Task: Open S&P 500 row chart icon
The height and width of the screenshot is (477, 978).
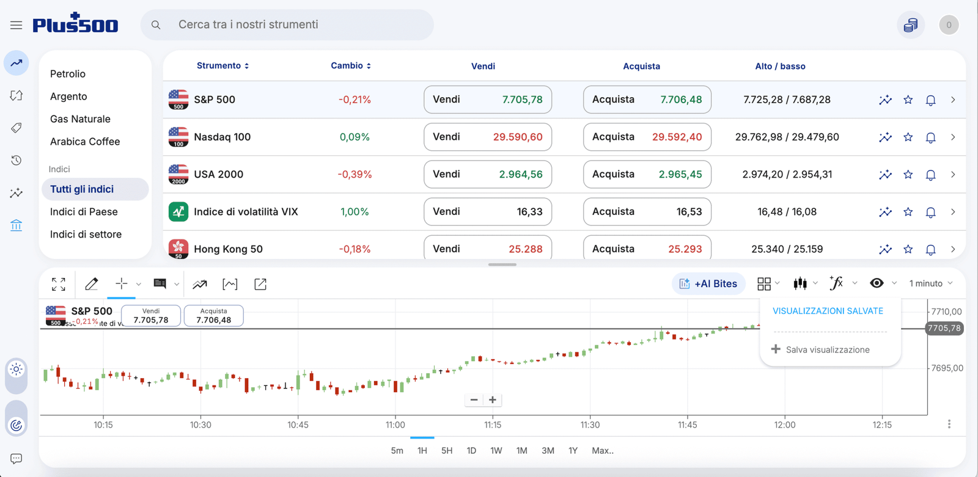Action: pos(885,100)
